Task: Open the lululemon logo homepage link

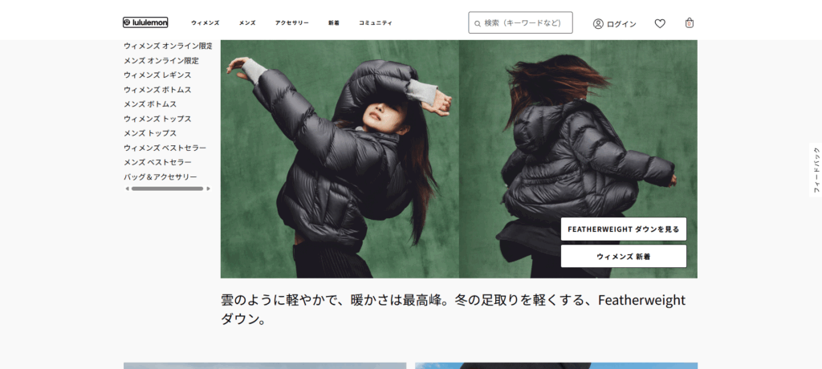Action: 145,22
